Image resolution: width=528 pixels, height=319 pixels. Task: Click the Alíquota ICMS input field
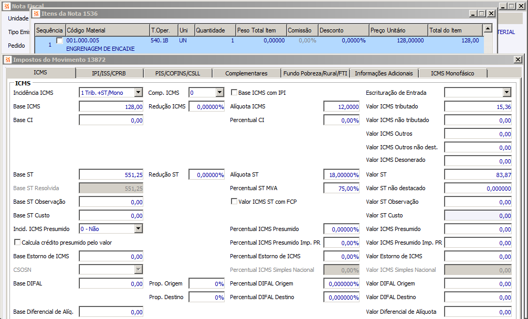(x=342, y=106)
